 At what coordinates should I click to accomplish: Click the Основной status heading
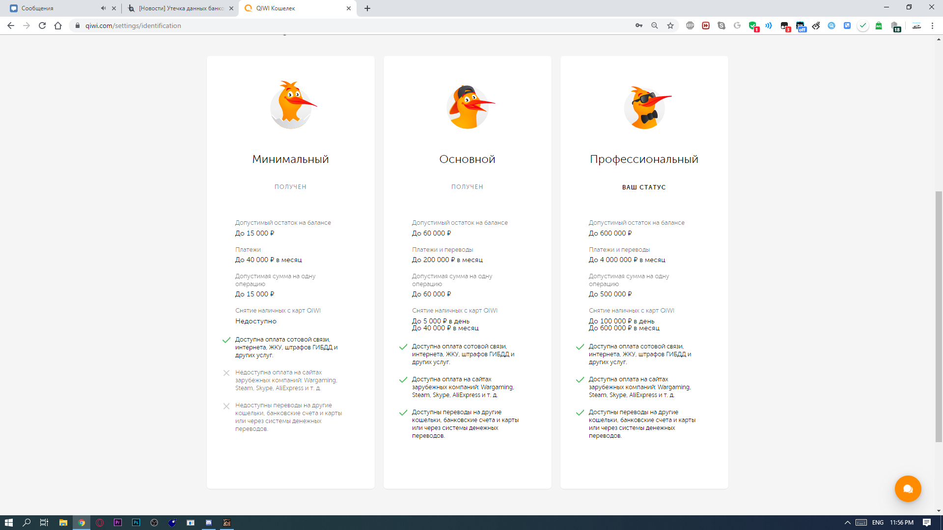click(467, 159)
